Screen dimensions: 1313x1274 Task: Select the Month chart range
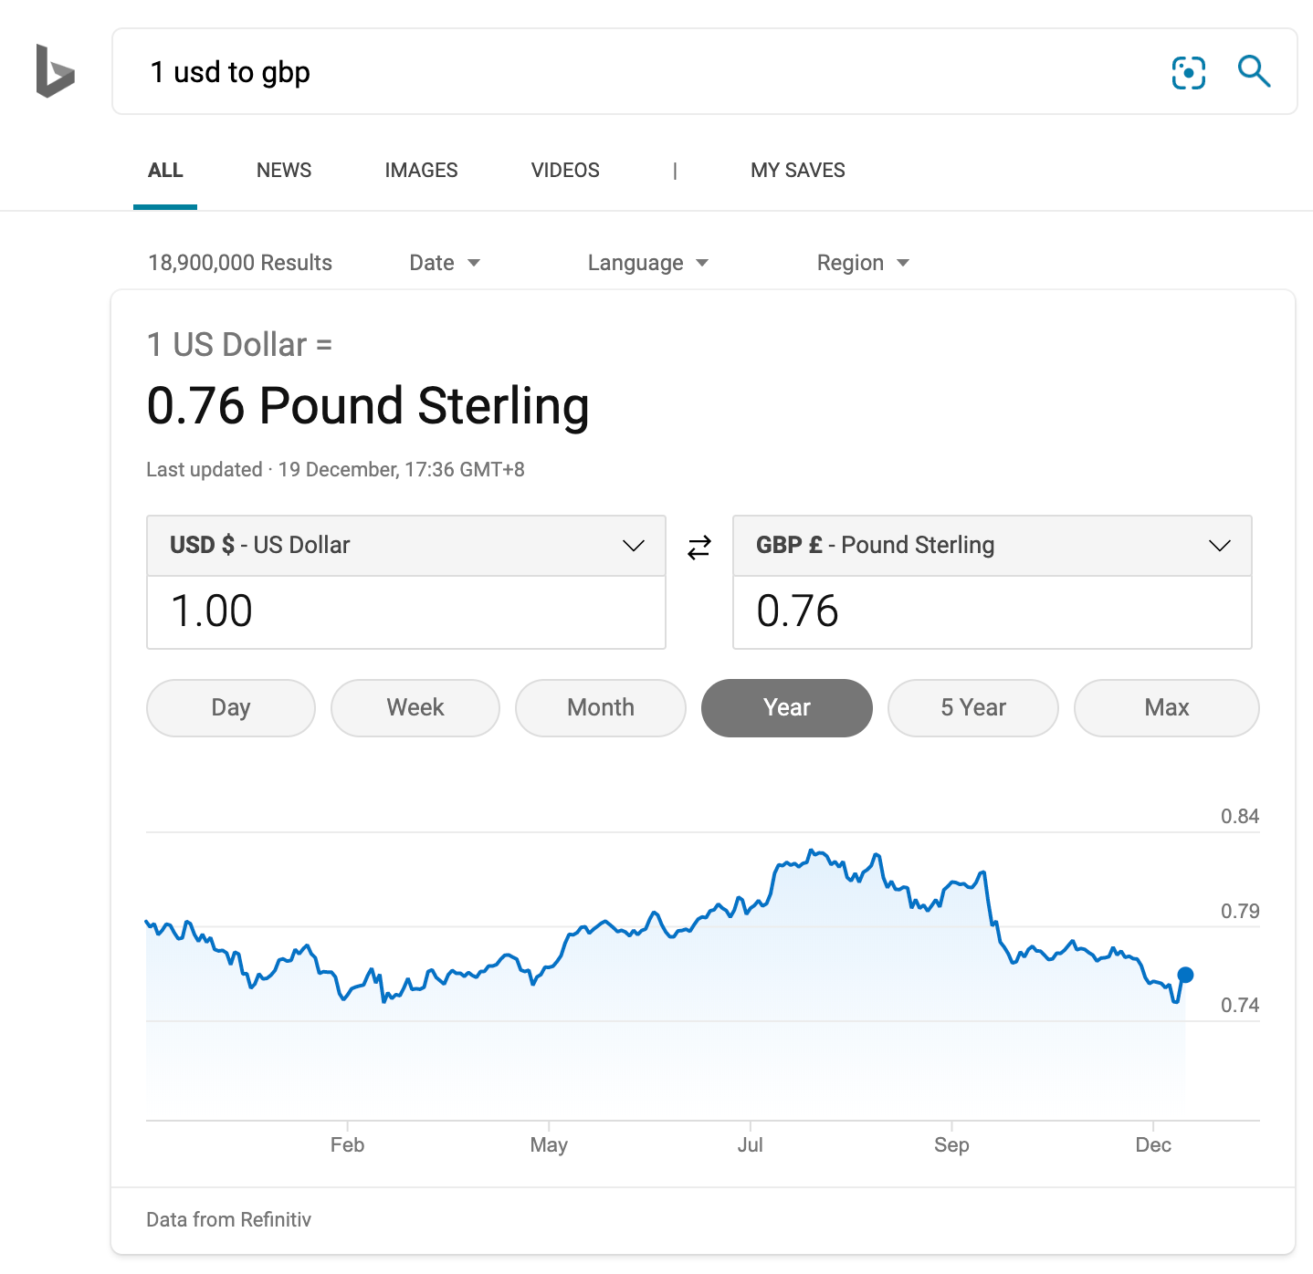coord(601,708)
